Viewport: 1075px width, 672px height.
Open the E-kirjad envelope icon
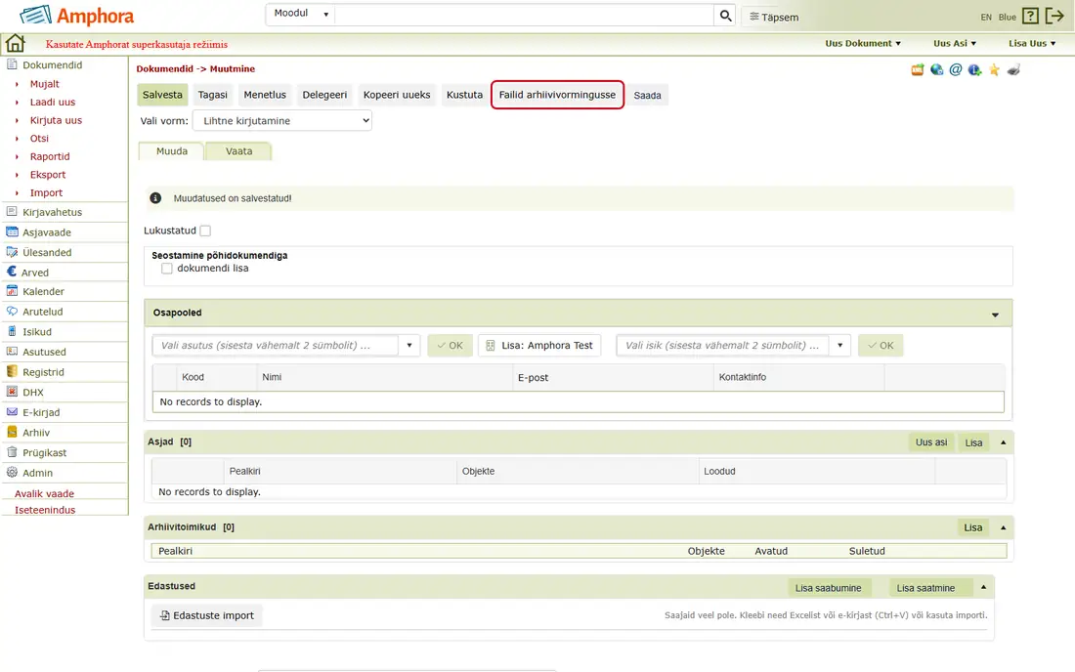12,411
